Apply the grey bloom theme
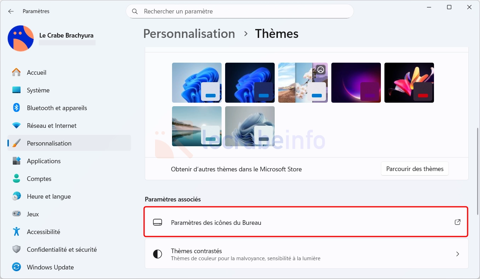The image size is (480, 279). (250, 126)
